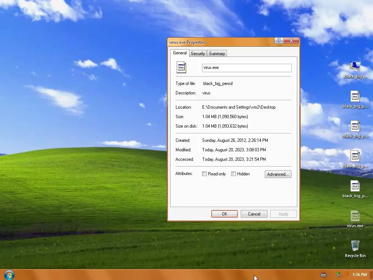This screenshot has height=280, width=373.
Task: Click the virus.exe Properties title bar
Action: click(x=221, y=42)
